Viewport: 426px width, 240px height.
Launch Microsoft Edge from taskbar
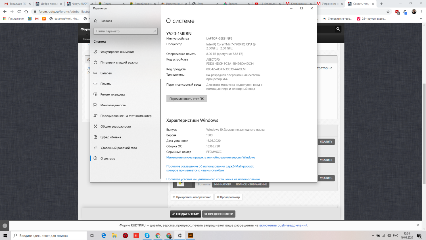click(x=104, y=235)
